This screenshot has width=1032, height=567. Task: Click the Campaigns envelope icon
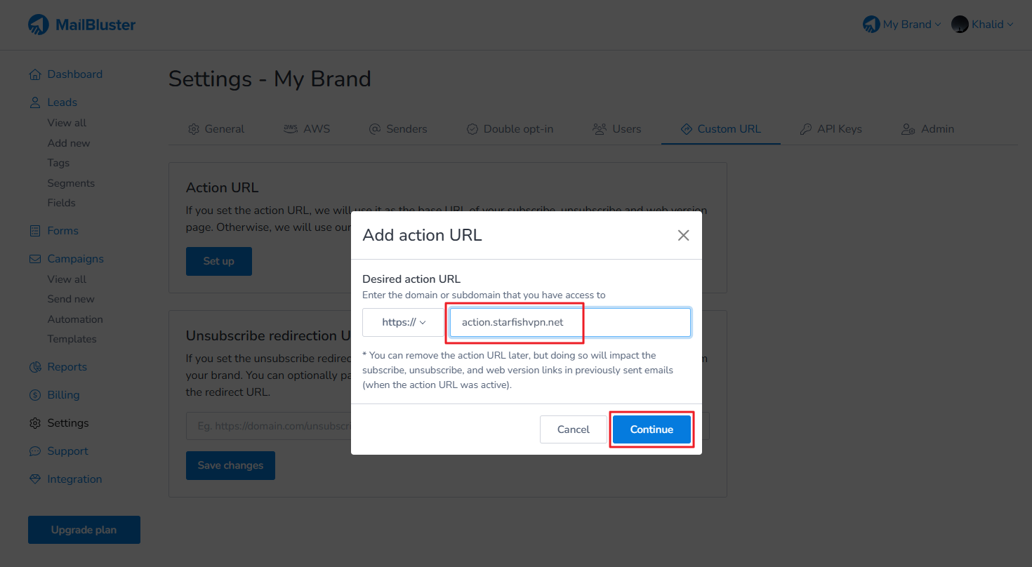35,259
